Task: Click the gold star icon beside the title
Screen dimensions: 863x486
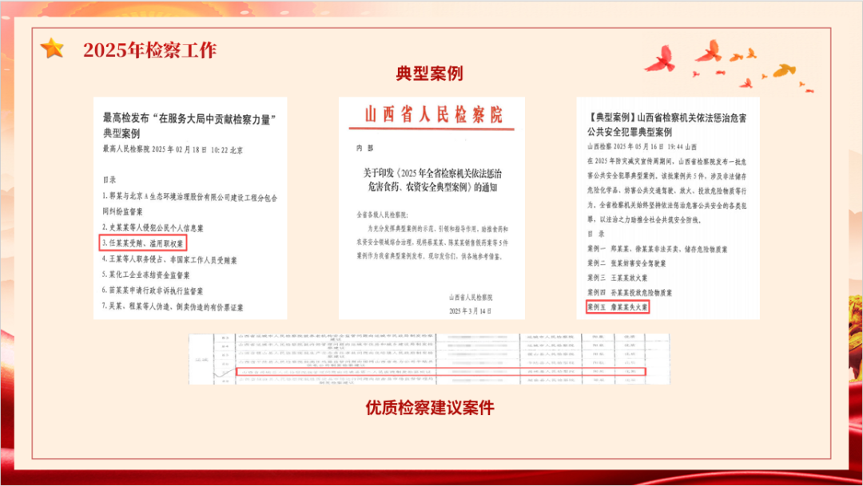Action: click(53, 49)
